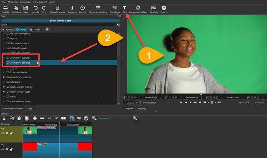This screenshot has height=158, width=267.
Task: Mute the V1 track audio
Action: pyautogui.click(x=2, y=149)
